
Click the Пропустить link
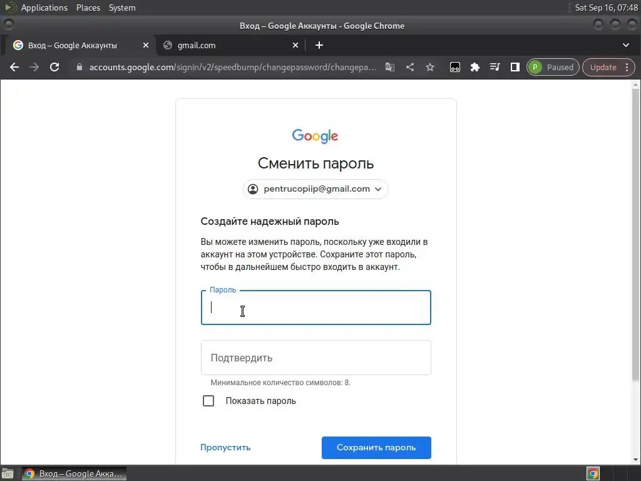tap(225, 447)
